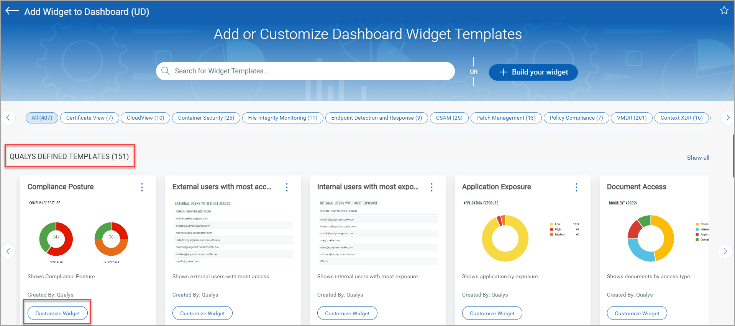Select CSAM (25) category
Image resolution: width=735 pixels, height=326 pixels.
[449, 118]
